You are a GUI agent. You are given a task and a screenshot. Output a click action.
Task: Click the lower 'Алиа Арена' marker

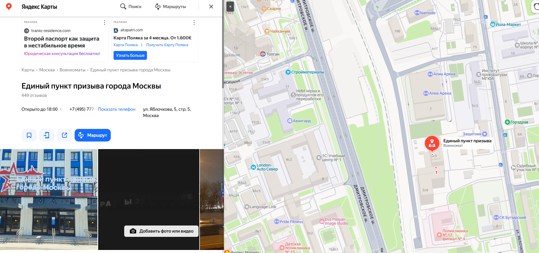coord(426,93)
